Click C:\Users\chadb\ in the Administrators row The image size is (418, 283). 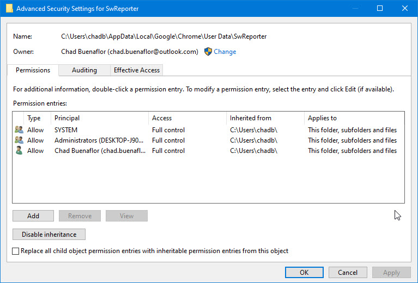(253, 140)
